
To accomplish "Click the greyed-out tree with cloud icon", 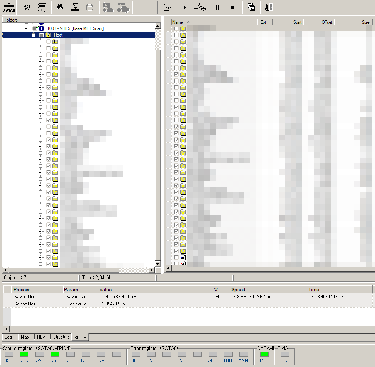I will click(123, 7).
